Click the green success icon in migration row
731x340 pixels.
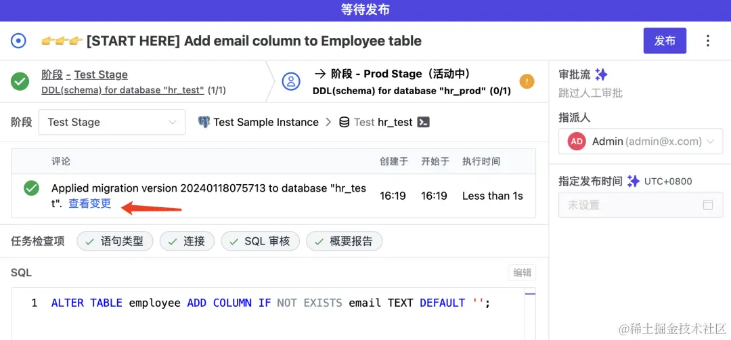click(31, 188)
